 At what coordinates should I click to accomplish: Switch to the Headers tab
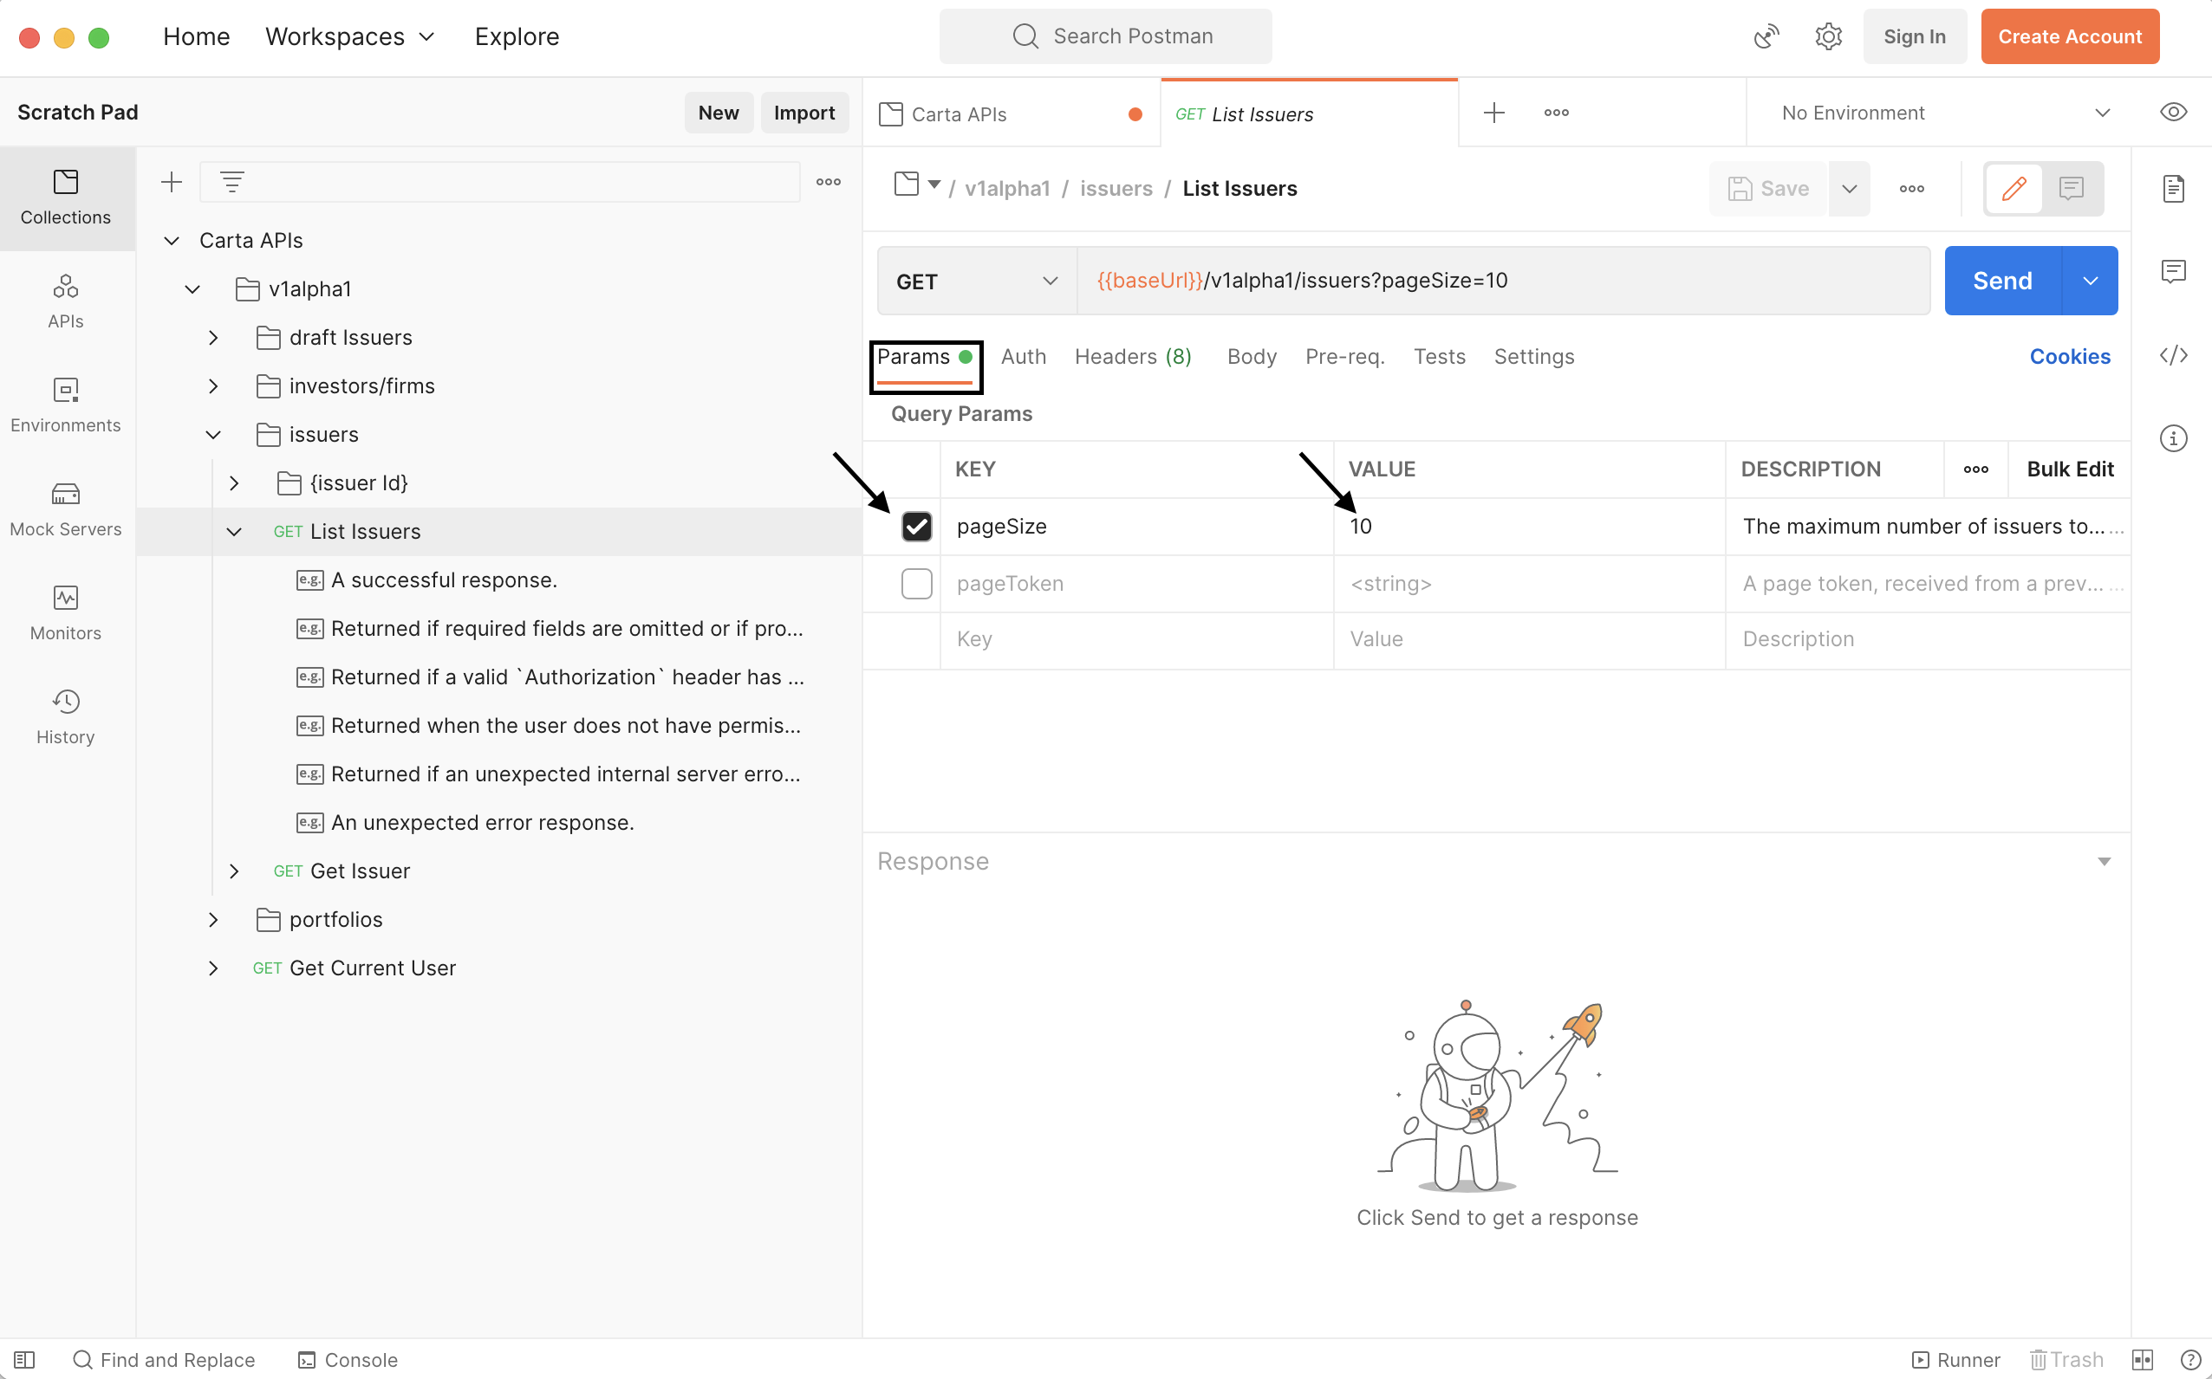coord(1131,357)
